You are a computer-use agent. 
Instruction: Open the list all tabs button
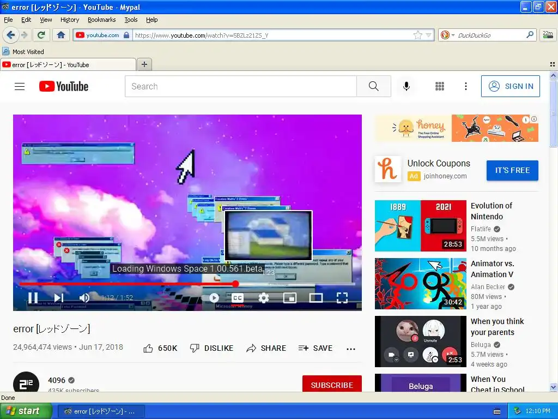click(553, 64)
